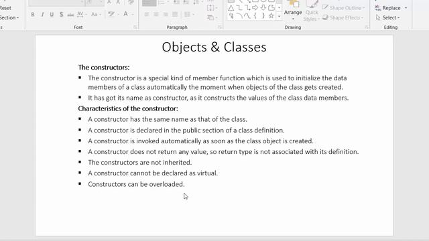The image size is (429, 241).
Task: Select the right arrow shape
Action: 255,8
